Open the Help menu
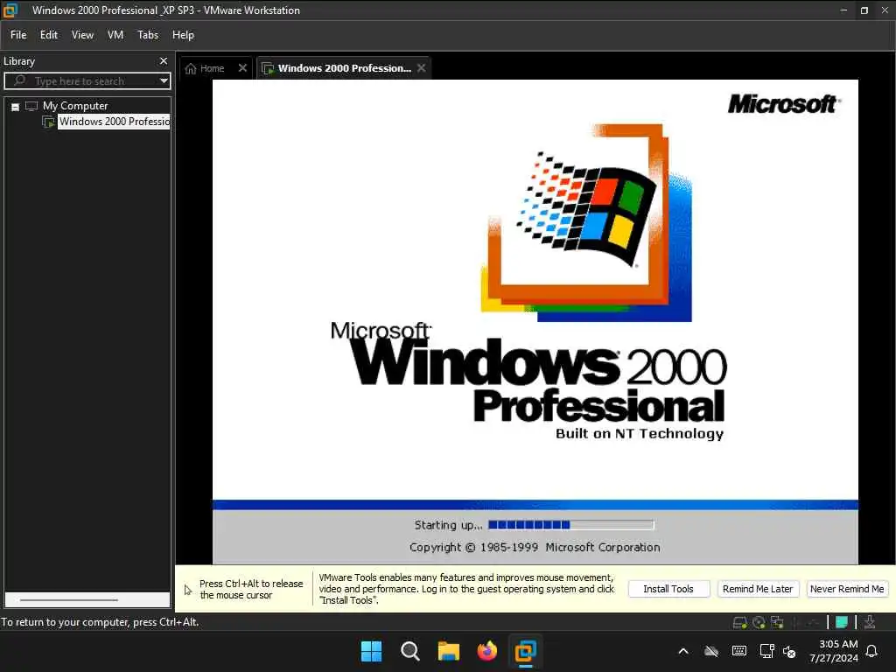Viewport: 896px width, 672px height. click(x=184, y=35)
